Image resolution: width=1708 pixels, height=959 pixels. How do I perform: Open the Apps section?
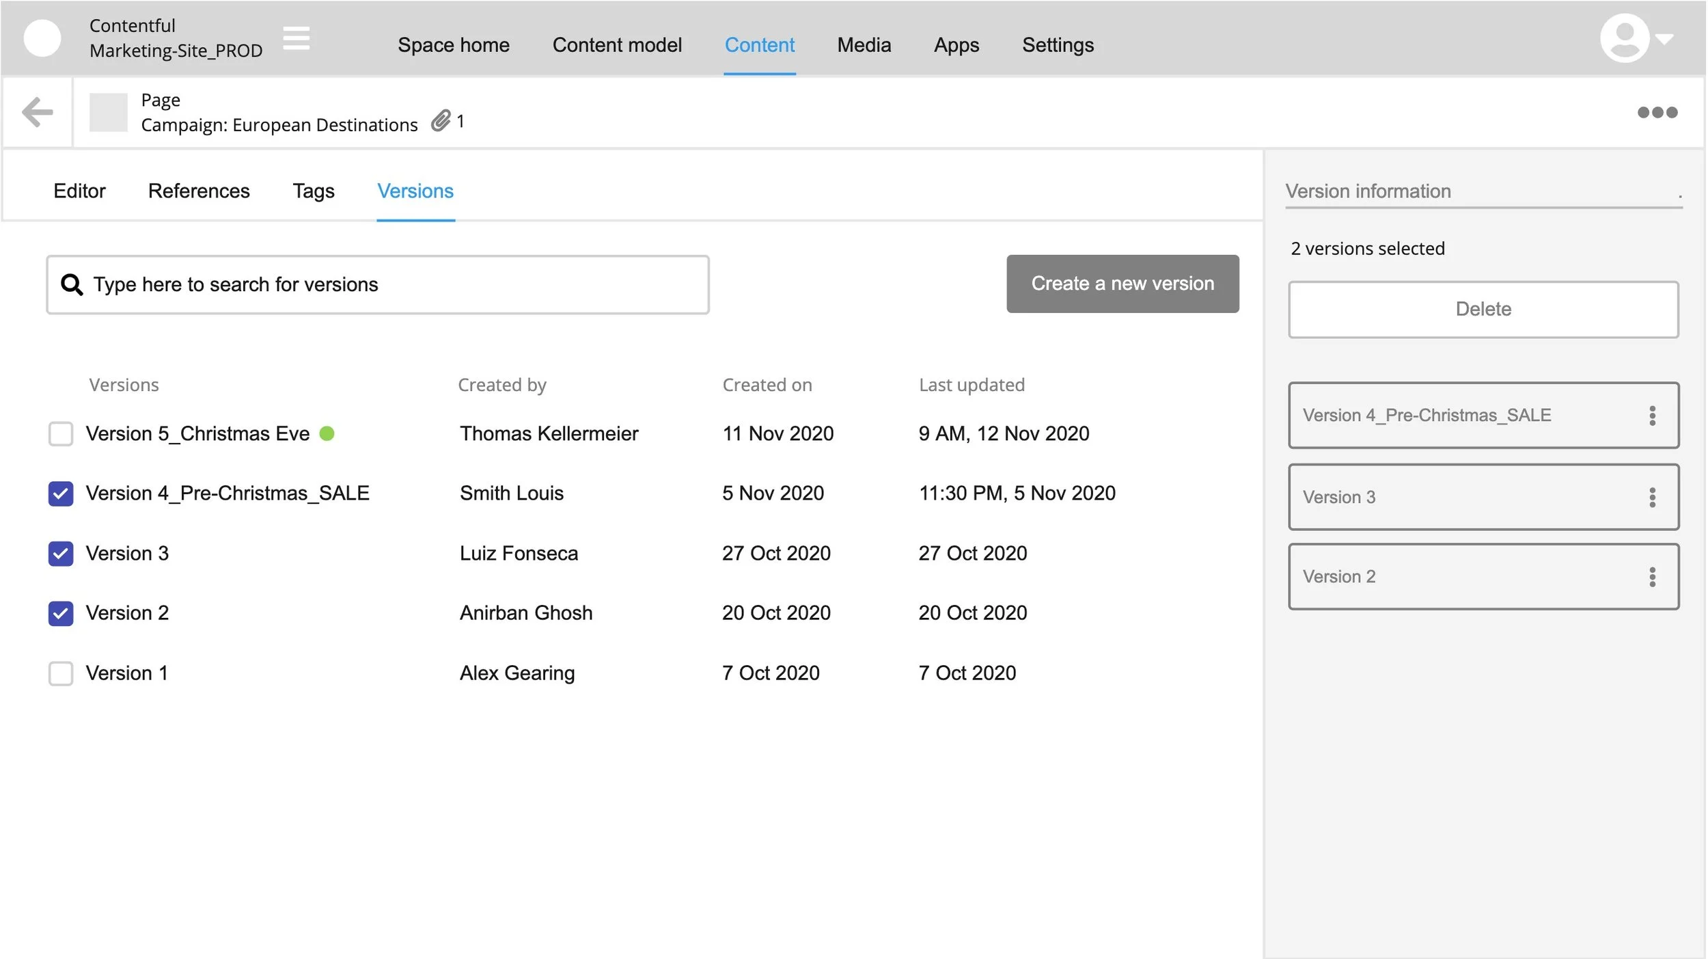pos(956,45)
